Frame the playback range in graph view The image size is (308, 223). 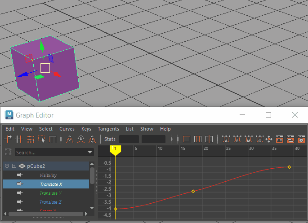click(197, 139)
